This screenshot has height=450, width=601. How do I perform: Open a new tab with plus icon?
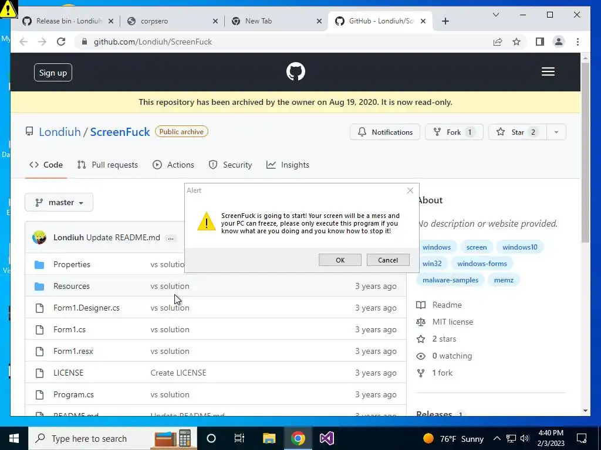[445, 21]
